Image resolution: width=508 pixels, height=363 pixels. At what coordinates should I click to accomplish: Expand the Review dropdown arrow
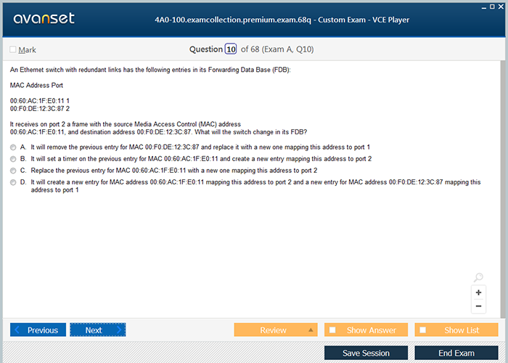[x=311, y=330]
